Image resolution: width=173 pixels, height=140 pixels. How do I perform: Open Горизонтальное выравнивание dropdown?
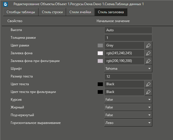click(x=128, y=123)
